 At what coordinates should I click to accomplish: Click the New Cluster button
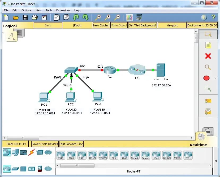pos(101,25)
